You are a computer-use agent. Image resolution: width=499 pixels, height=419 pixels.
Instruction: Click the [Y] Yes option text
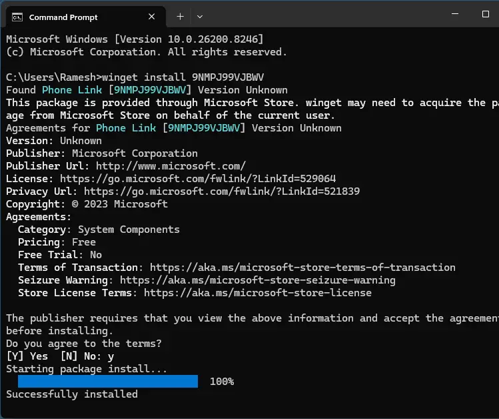pos(27,356)
